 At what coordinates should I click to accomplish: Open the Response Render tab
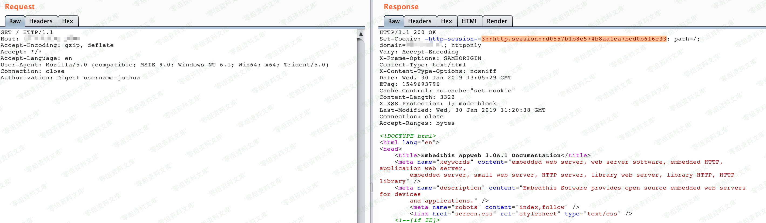click(497, 21)
